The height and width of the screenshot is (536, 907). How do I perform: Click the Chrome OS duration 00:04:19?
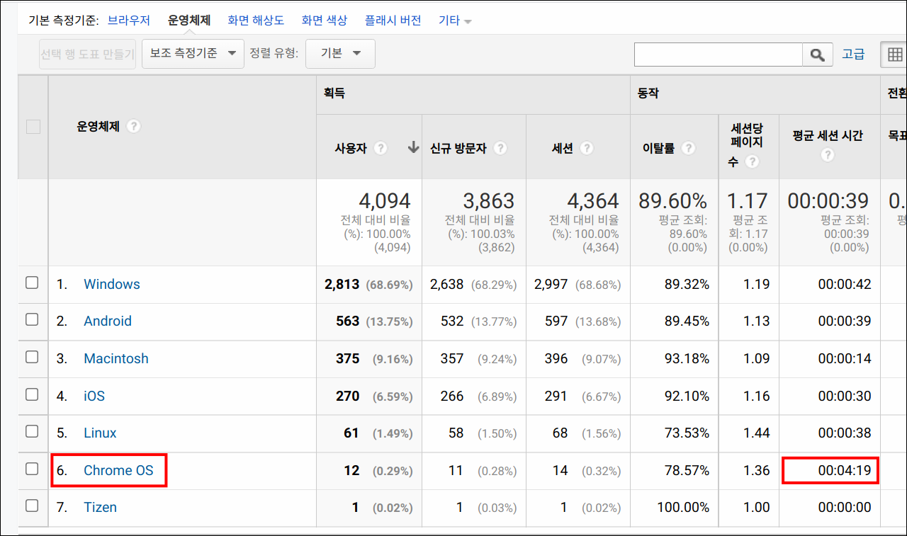click(x=845, y=470)
